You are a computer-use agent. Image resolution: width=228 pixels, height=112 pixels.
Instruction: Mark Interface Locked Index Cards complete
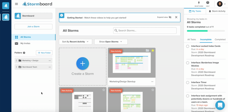[188, 46]
